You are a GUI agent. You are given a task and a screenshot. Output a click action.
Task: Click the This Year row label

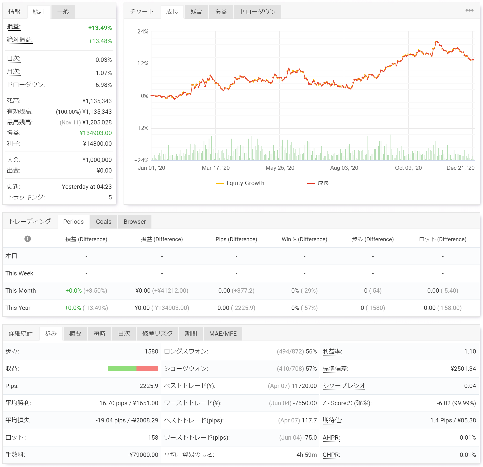[18, 308]
